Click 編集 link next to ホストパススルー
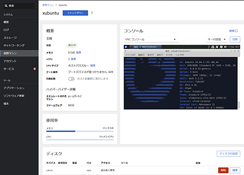The height and width of the screenshot is (175, 244). point(93,66)
